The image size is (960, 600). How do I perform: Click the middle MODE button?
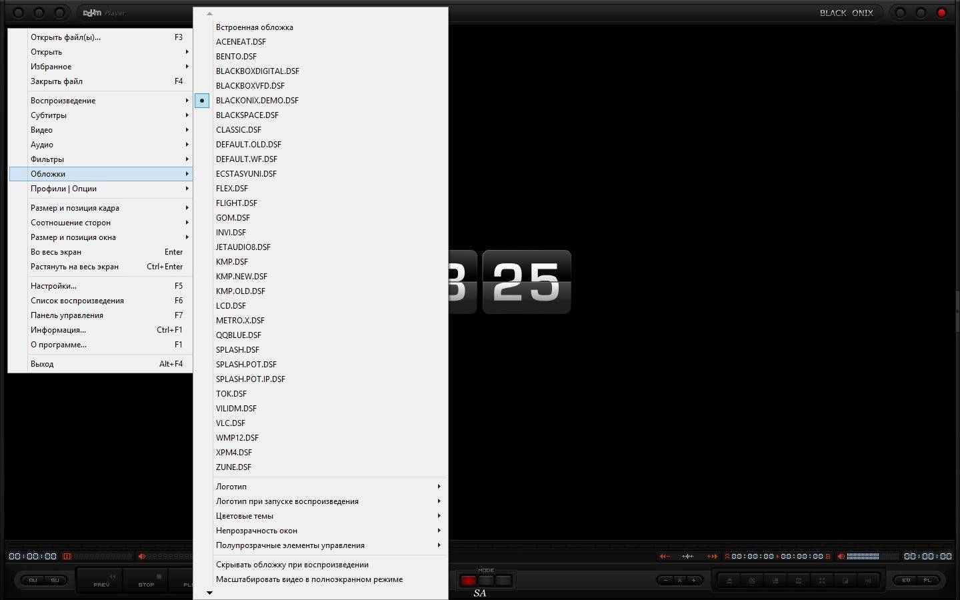pos(486,581)
